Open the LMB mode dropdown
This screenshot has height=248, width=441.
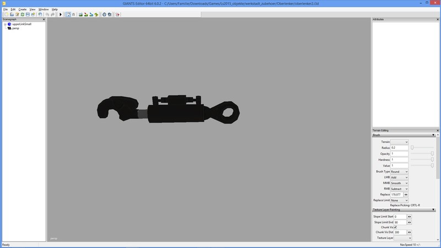tap(399, 177)
